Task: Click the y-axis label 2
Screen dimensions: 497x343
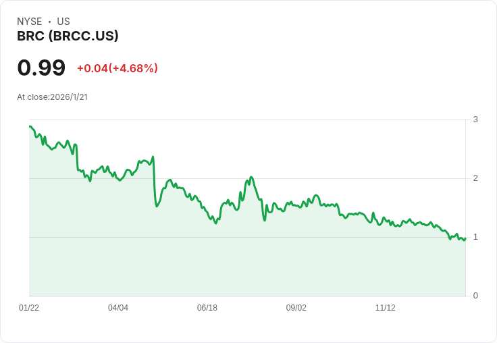Action: pos(475,178)
